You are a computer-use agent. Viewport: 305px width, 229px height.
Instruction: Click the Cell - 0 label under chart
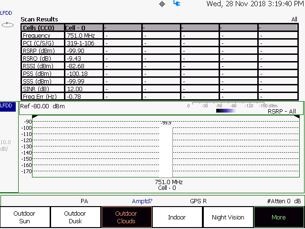167,188
